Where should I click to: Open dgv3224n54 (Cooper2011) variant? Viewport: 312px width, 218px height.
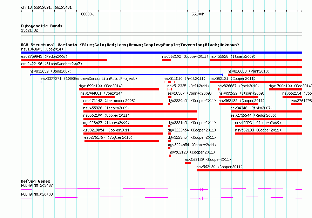[x=192, y=145]
